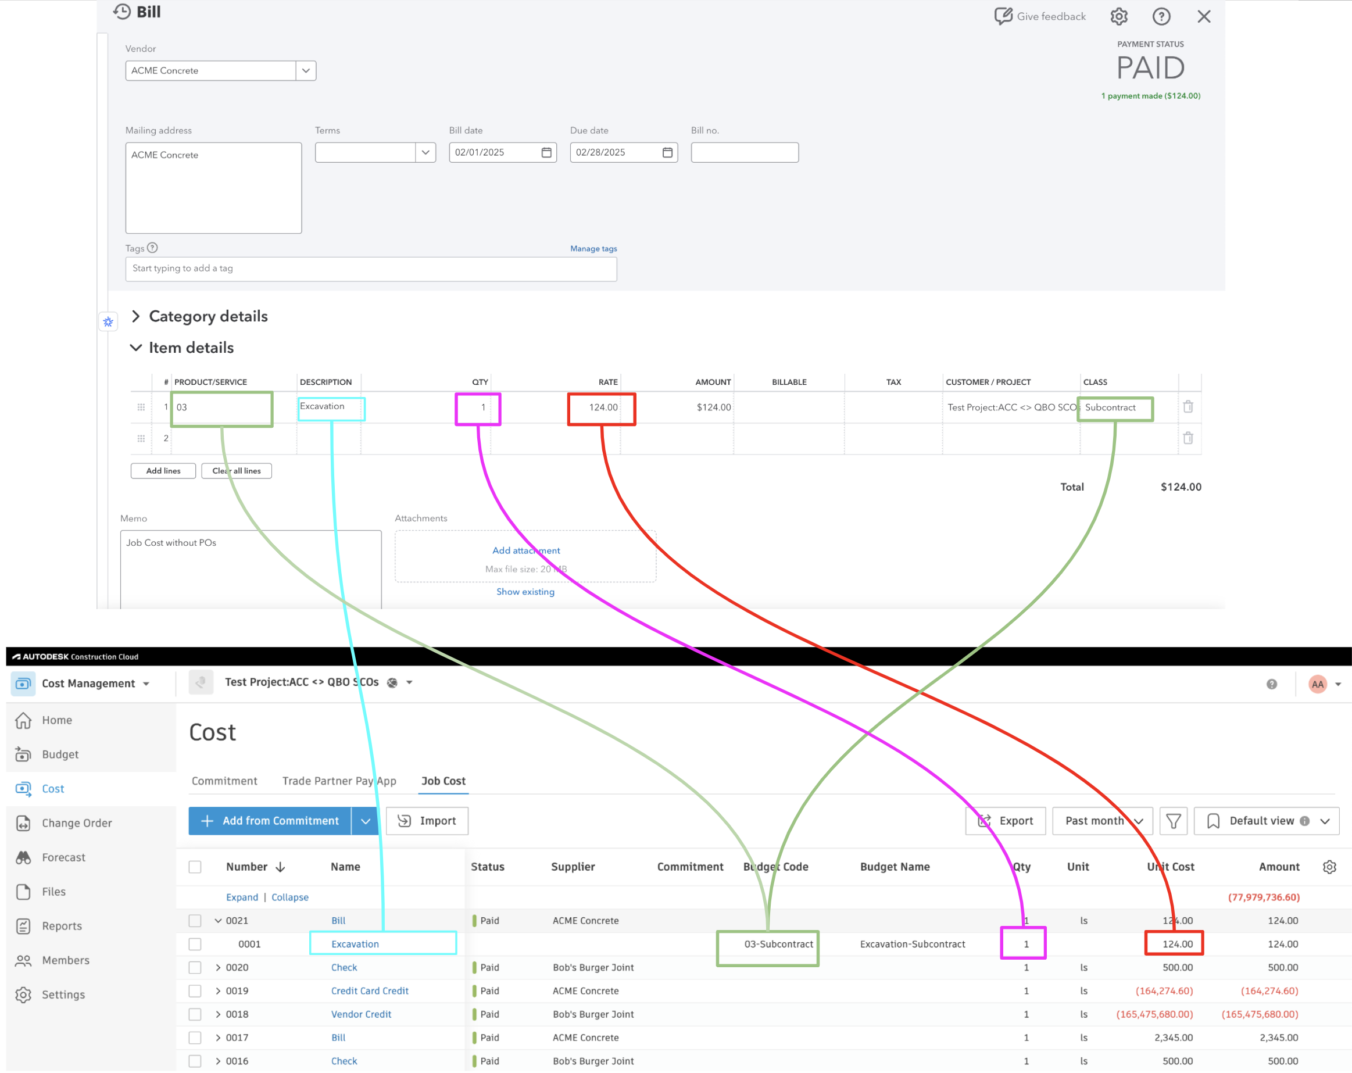Switch to the Trade Partner Pay App tab
The height and width of the screenshot is (1073, 1352).
click(339, 781)
